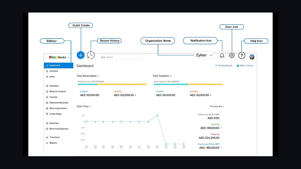Click the Dashboard page heading
Screen dimensions: 301x169
tap(85, 66)
